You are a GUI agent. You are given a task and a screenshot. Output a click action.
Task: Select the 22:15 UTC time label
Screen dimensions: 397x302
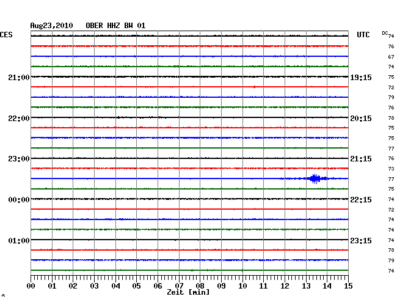361,200
